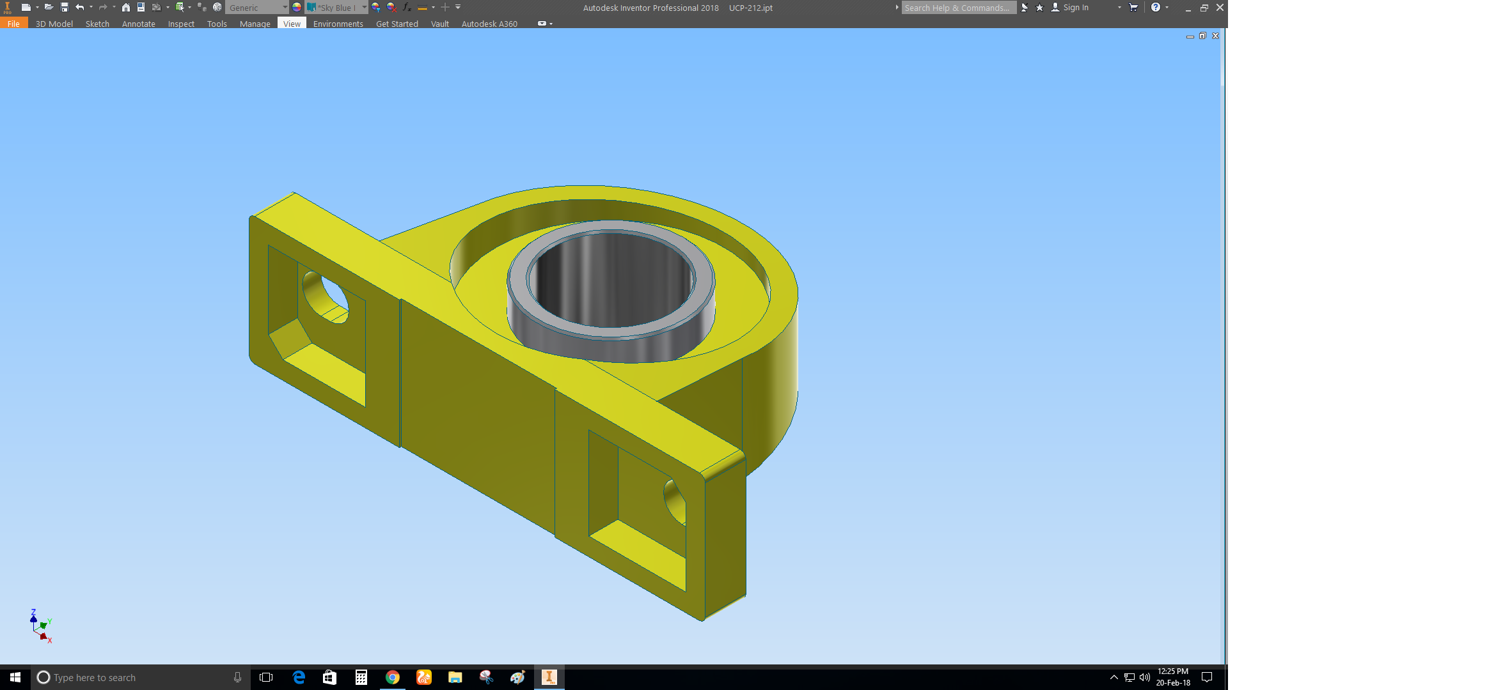Screen dimensions: 1496x690
Task: Open the Inspect ribbon tab
Action: coord(181,24)
